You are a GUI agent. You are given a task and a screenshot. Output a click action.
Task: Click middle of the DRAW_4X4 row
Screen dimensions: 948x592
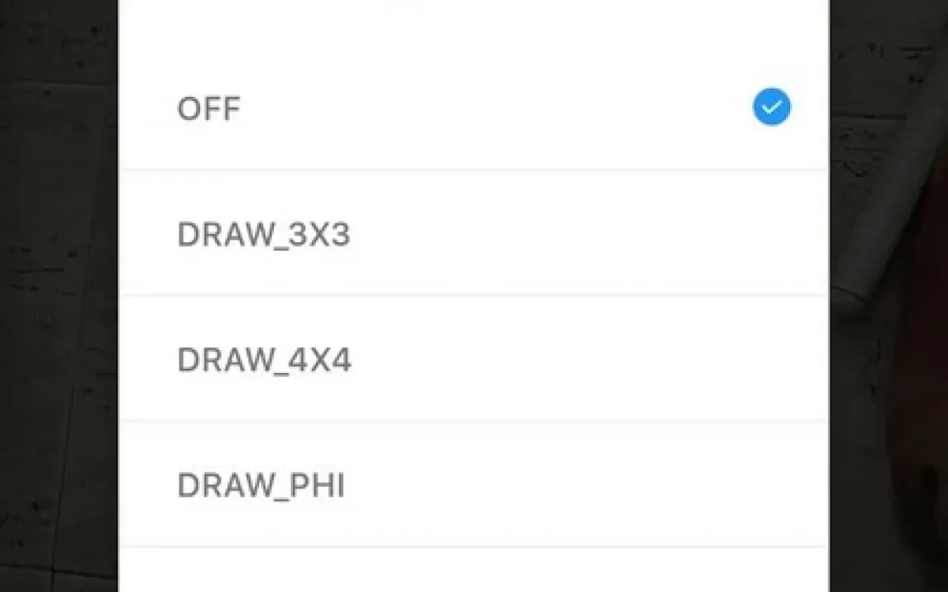[474, 359]
